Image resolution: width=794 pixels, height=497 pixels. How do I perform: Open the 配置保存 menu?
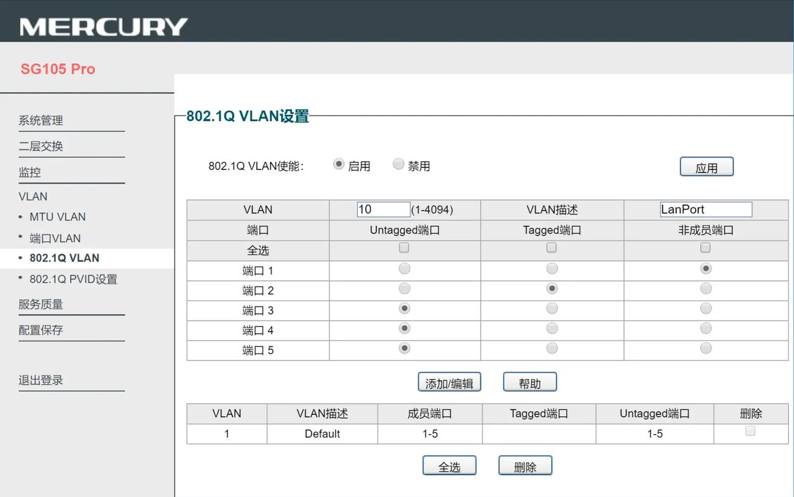pyautogui.click(x=41, y=330)
